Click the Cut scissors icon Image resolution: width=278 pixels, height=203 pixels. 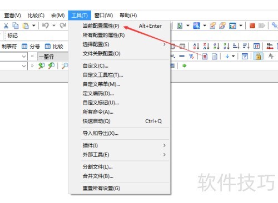6,26
